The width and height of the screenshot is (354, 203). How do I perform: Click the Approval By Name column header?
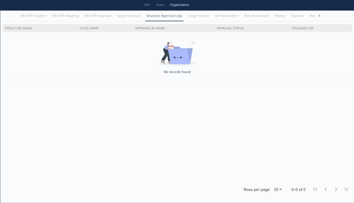point(150,28)
